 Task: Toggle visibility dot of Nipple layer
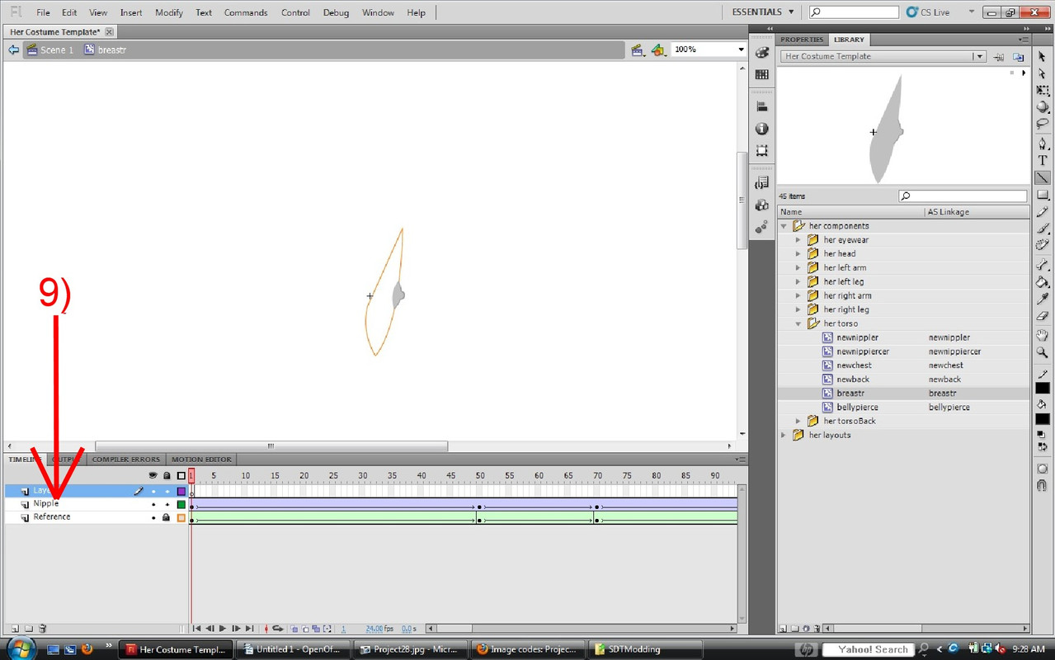(153, 504)
